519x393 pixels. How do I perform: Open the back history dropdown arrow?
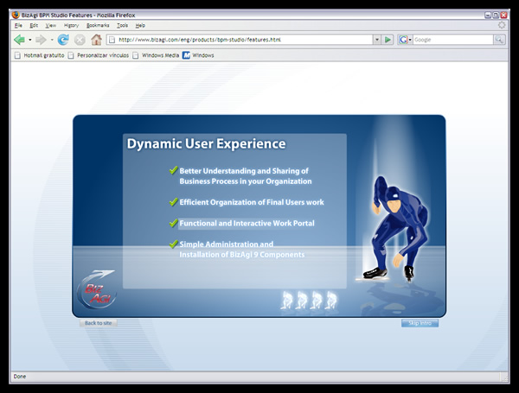tap(29, 40)
